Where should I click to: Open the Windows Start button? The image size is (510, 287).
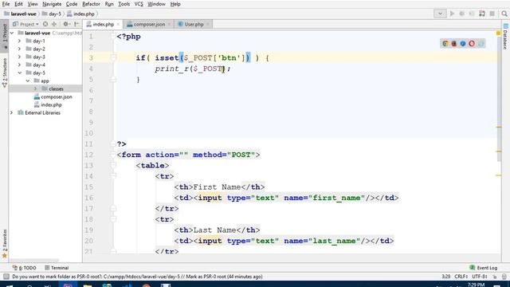[9, 285]
